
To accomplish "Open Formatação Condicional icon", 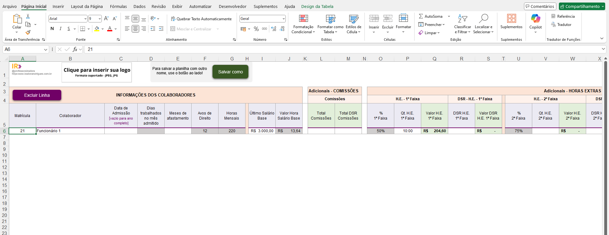I will click(303, 19).
